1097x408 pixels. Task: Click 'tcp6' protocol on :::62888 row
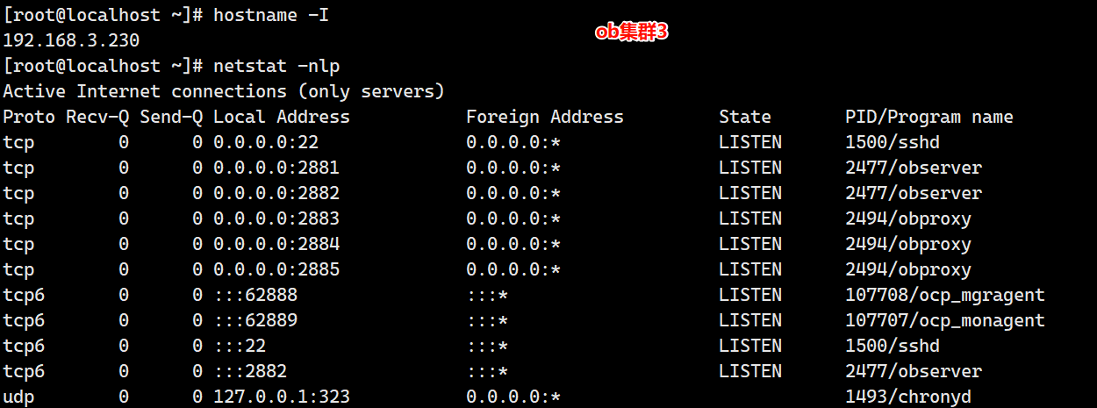coord(24,295)
